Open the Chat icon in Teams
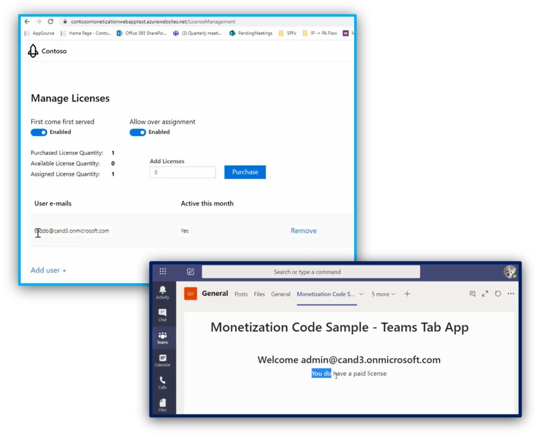536x434 pixels. [x=162, y=315]
